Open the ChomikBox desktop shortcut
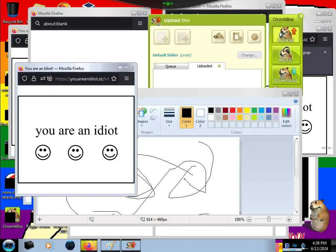 coord(13,218)
